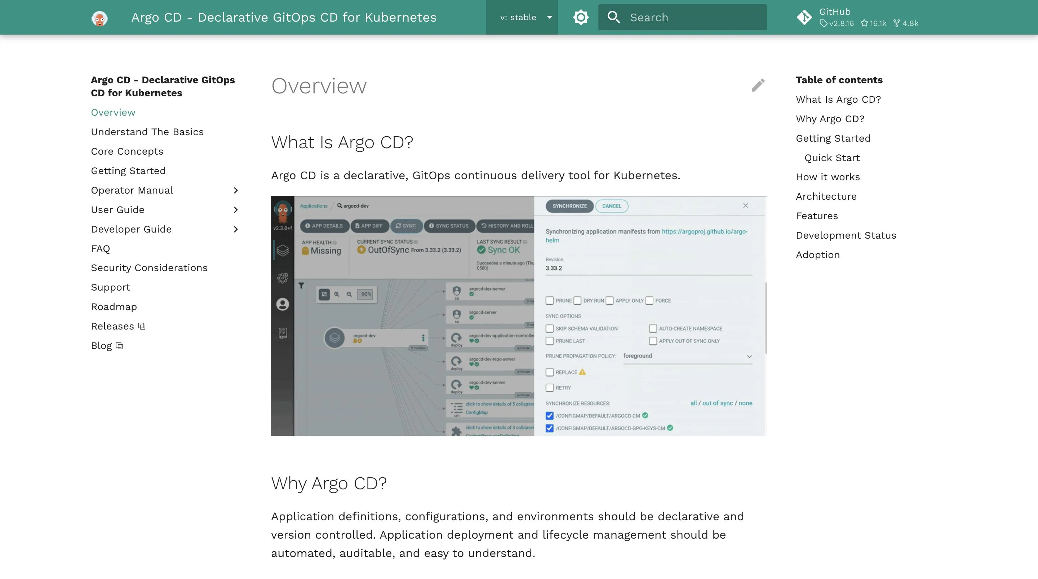Open the GitHub repository git icon
1038x579 pixels.
click(804, 17)
